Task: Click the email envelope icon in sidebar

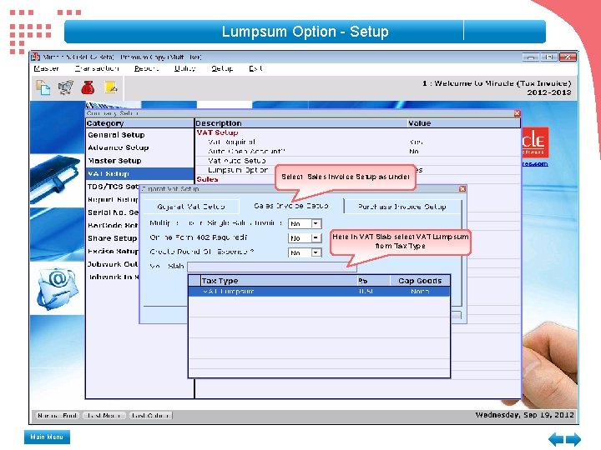Action: (x=58, y=287)
